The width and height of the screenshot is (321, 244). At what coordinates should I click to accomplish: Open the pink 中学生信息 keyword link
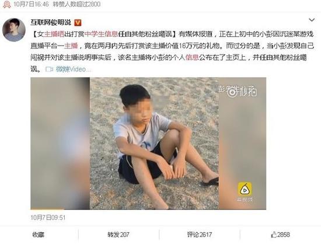101,34
